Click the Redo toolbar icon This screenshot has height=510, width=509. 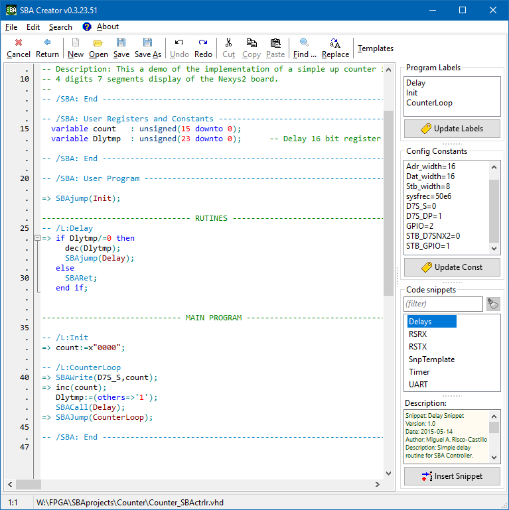(x=204, y=42)
